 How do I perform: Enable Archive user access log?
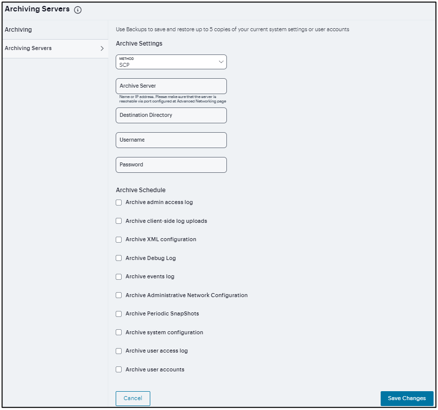pos(119,351)
